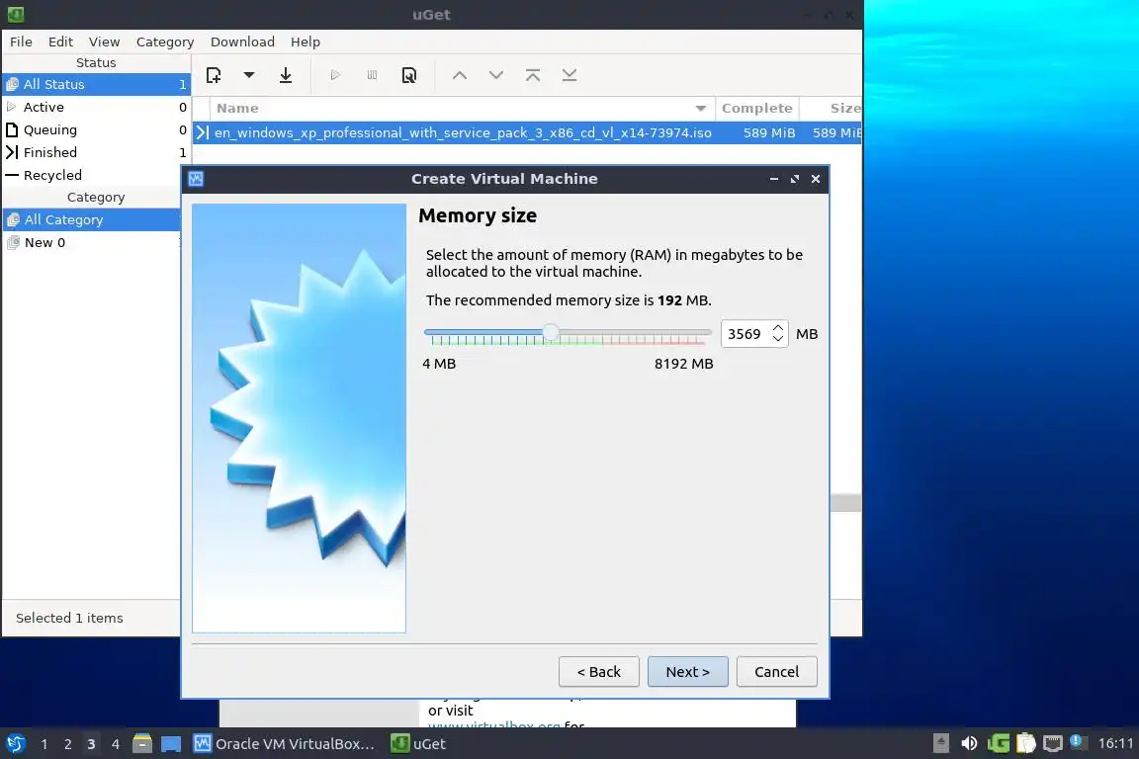Select the New 0 category
The width and height of the screenshot is (1139, 759).
pyautogui.click(x=92, y=242)
